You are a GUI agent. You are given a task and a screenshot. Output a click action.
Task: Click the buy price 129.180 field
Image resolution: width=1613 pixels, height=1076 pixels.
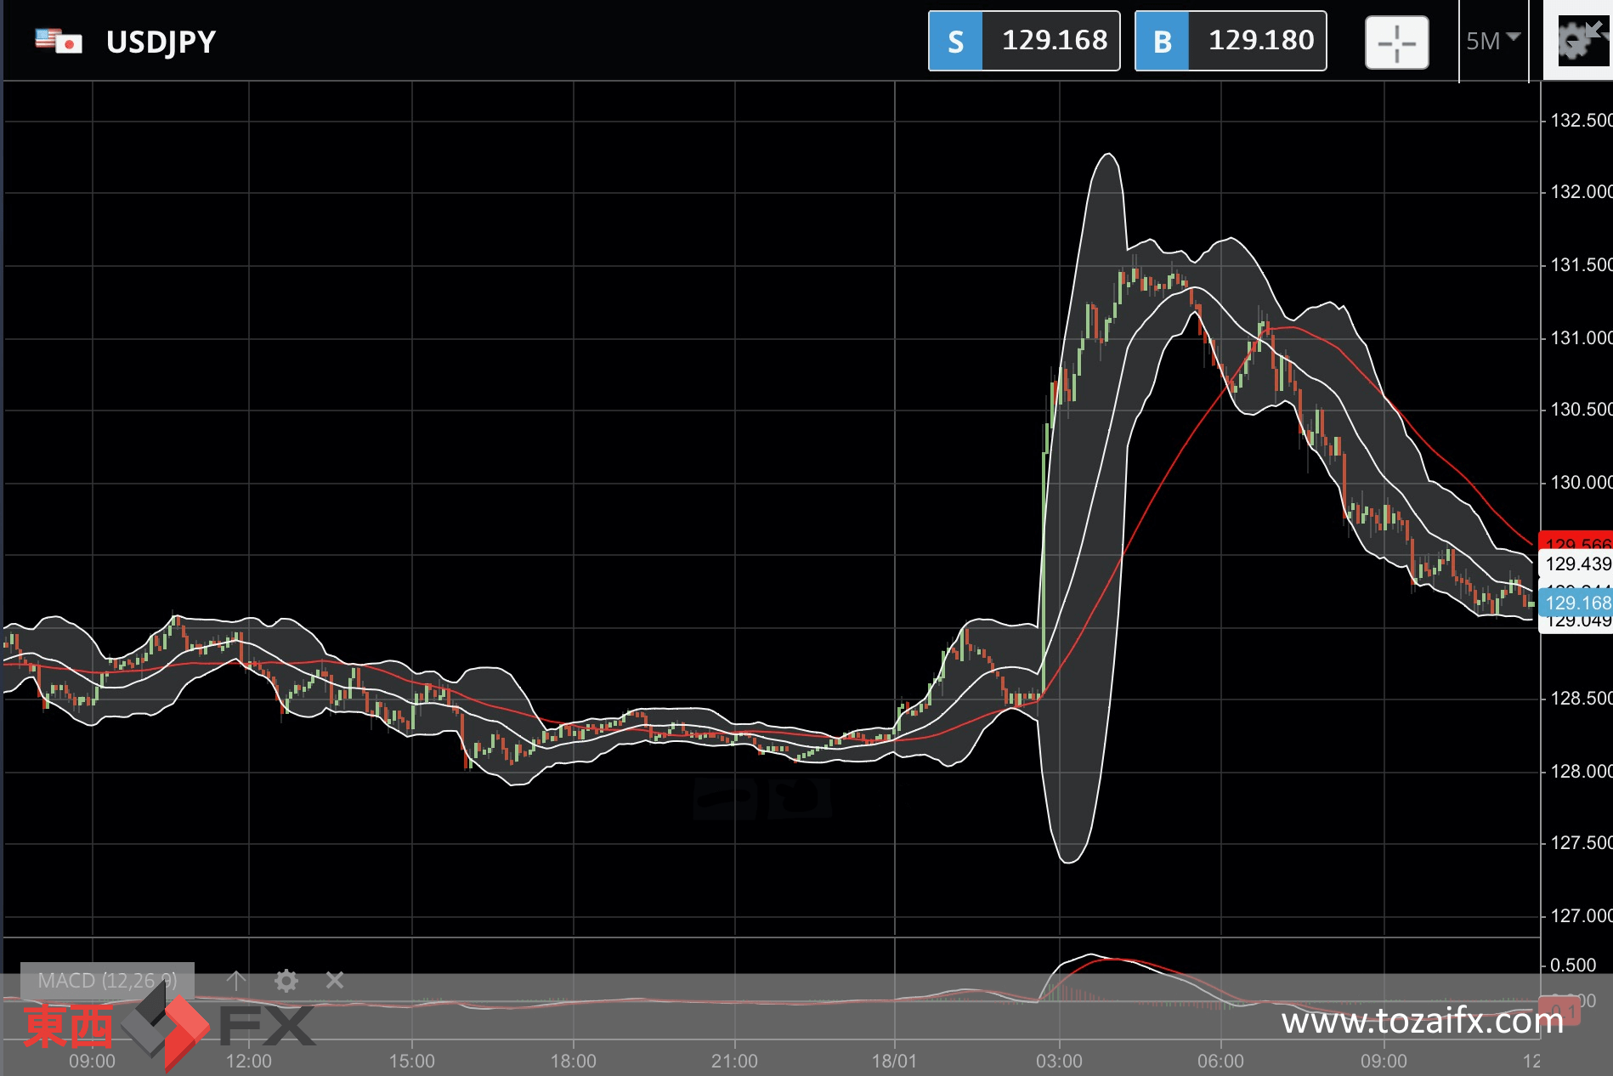(x=1259, y=41)
